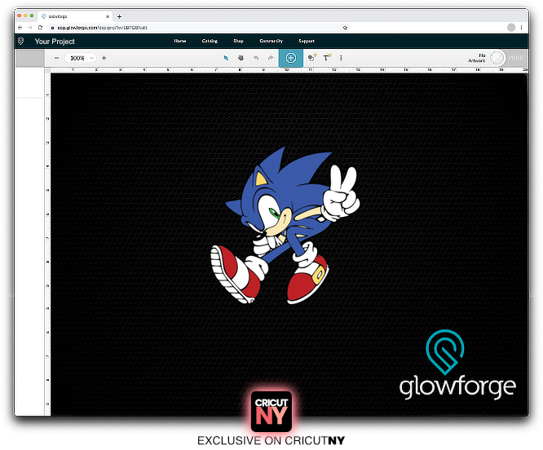Open the 100% zoom level dropdown
Screen dimensions: 543x450
(x=81, y=58)
